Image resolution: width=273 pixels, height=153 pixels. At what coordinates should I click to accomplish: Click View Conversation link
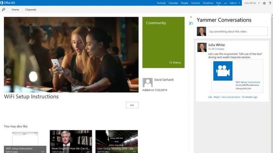tap(230, 97)
